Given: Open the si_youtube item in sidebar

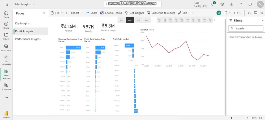Looking at the screenshot, I should pos(6,86).
